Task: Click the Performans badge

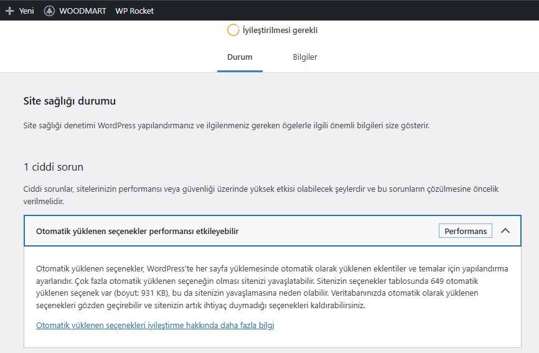Action: 466,231
